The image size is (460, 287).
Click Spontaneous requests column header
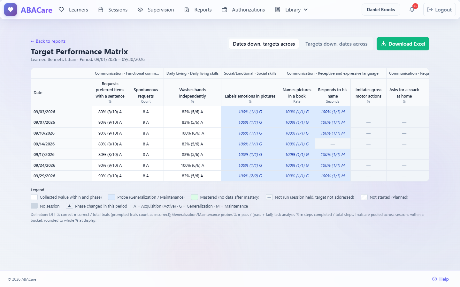pyautogui.click(x=146, y=92)
